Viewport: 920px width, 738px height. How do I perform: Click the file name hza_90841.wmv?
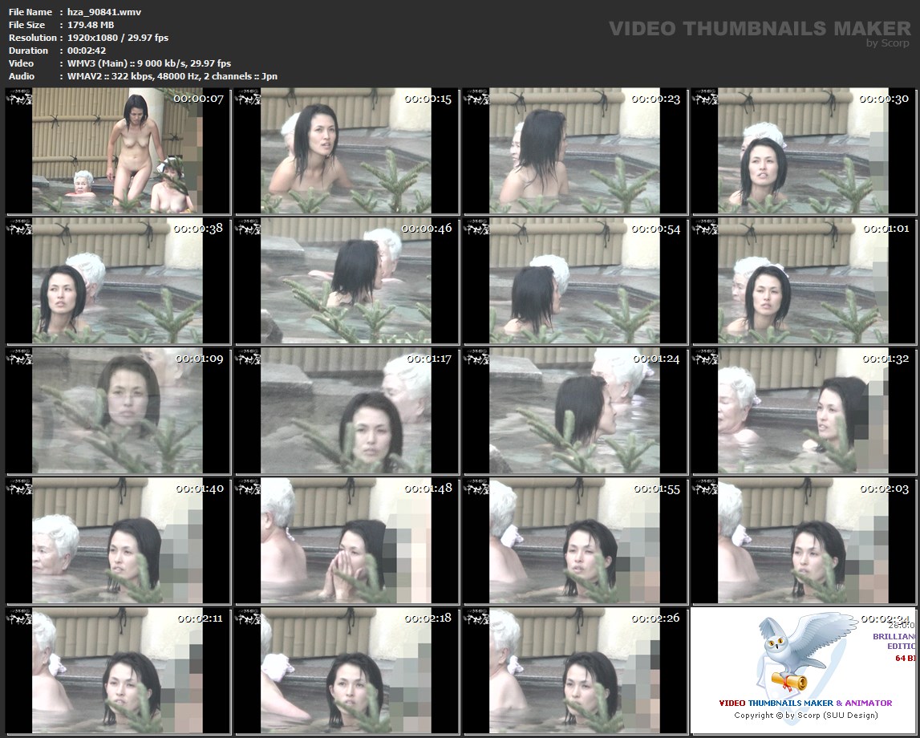coord(103,12)
